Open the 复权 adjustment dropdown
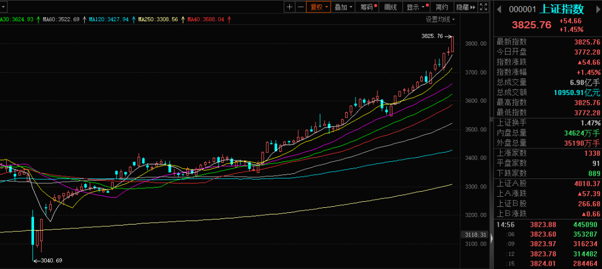602x269 pixels. (318, 7)
